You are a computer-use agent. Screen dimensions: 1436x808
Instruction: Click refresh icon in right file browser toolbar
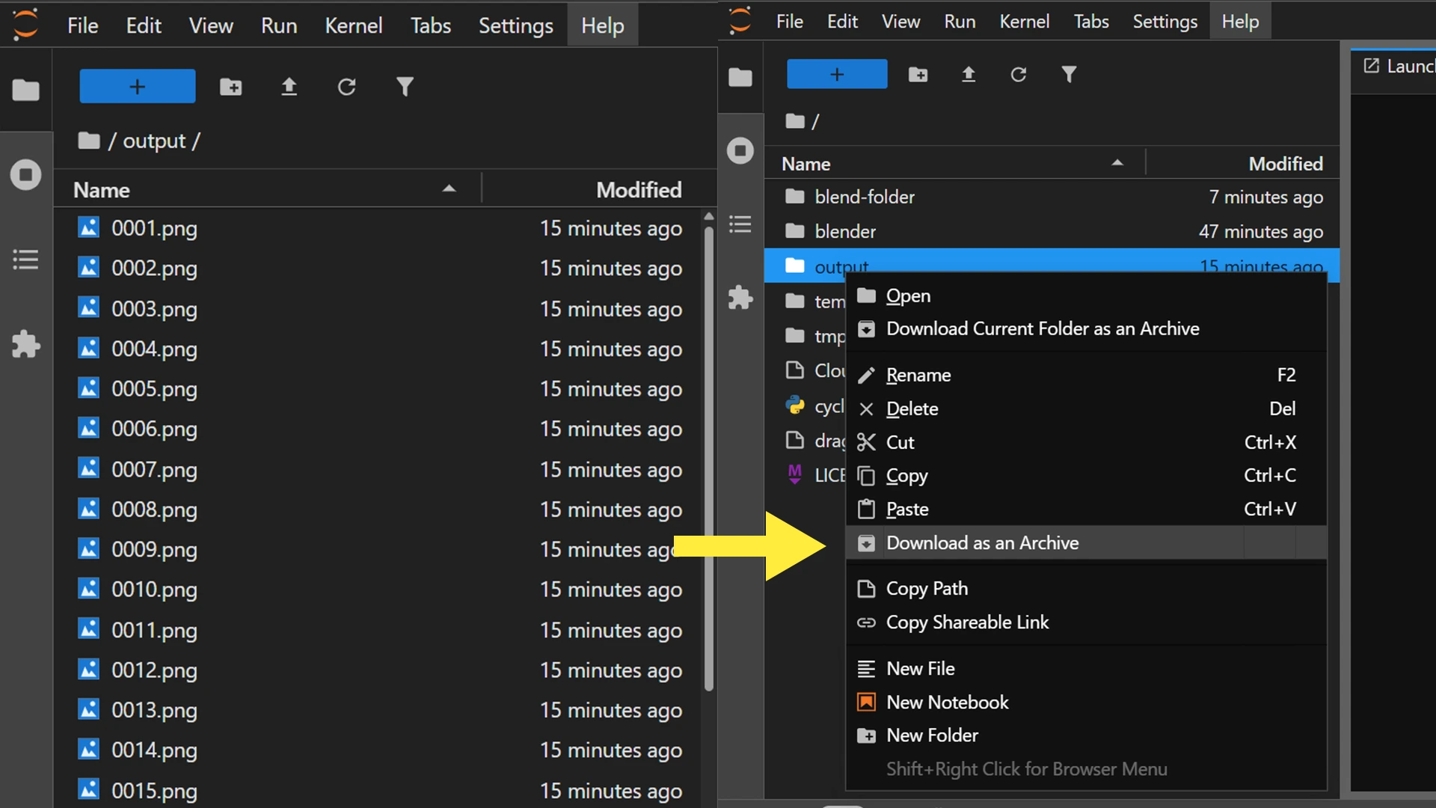(x=1018, y=75)
